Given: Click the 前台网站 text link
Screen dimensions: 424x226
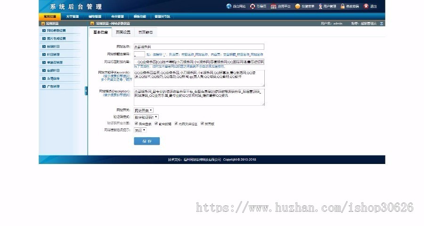Looking at the screenshot, I should pyautogui.click(x=239, y=6).
